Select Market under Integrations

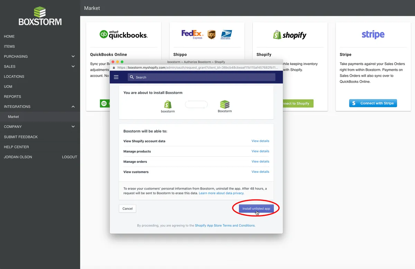13,117
